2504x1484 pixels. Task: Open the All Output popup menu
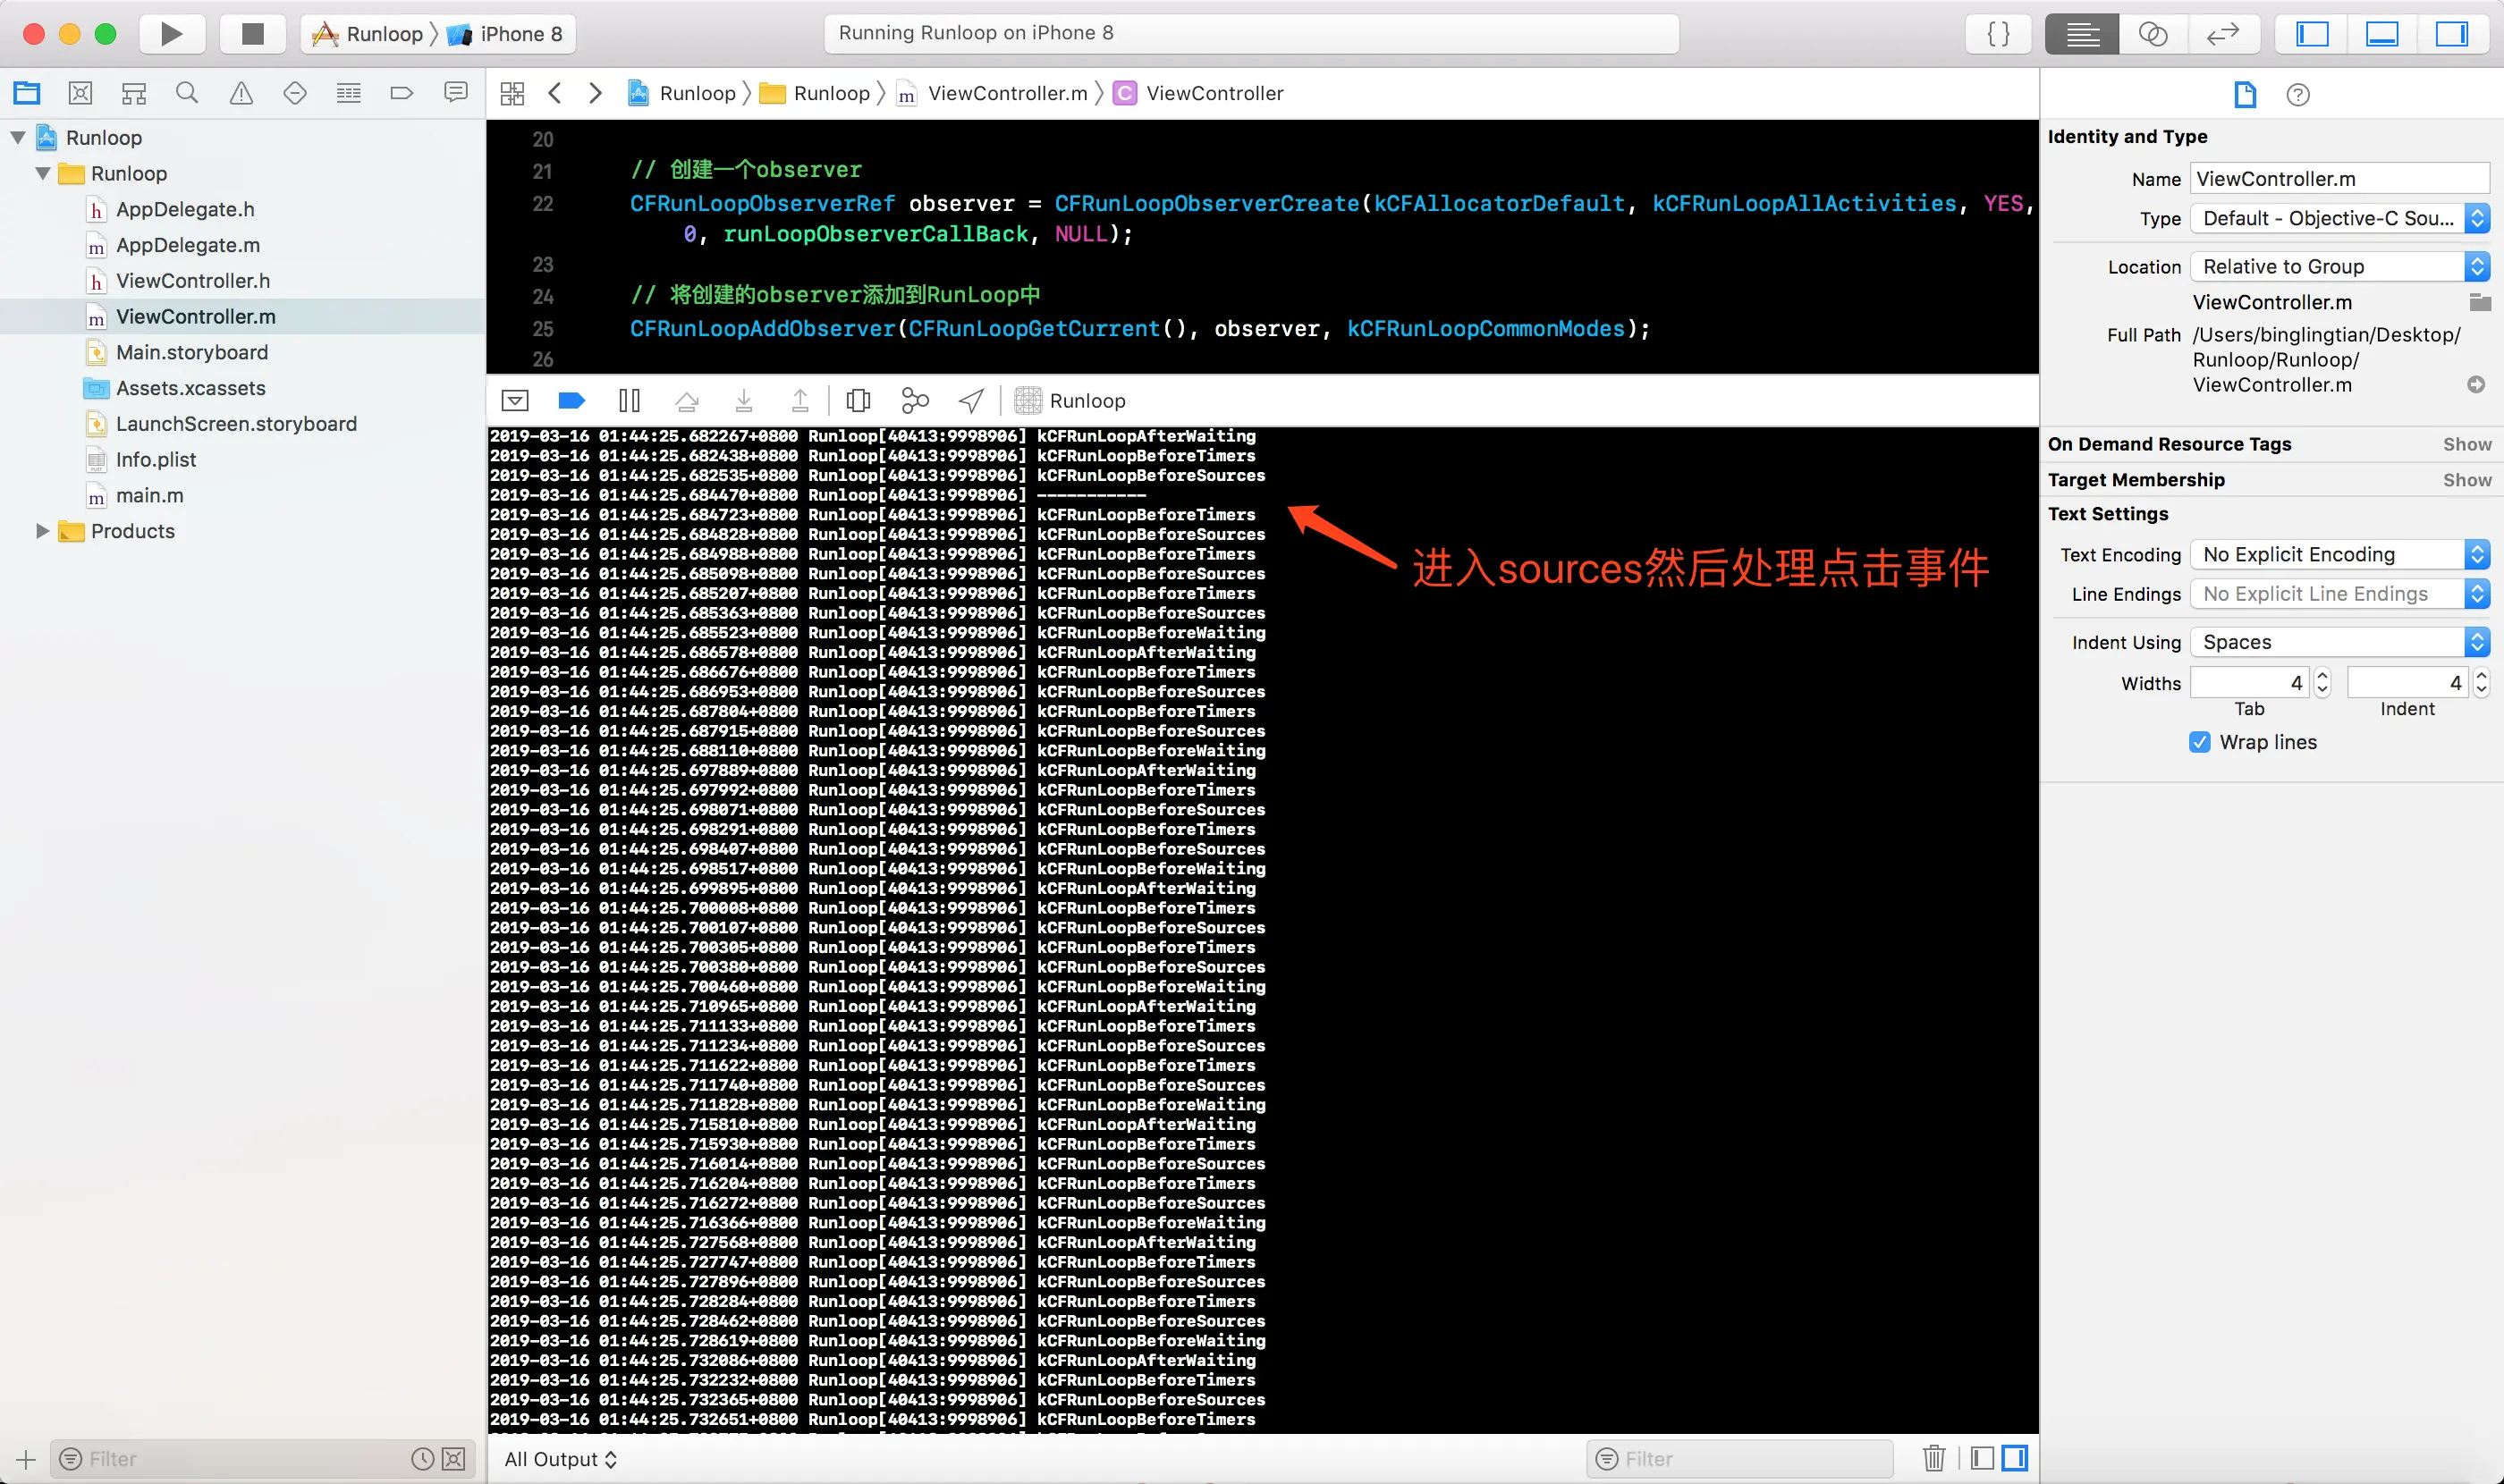560,1459
